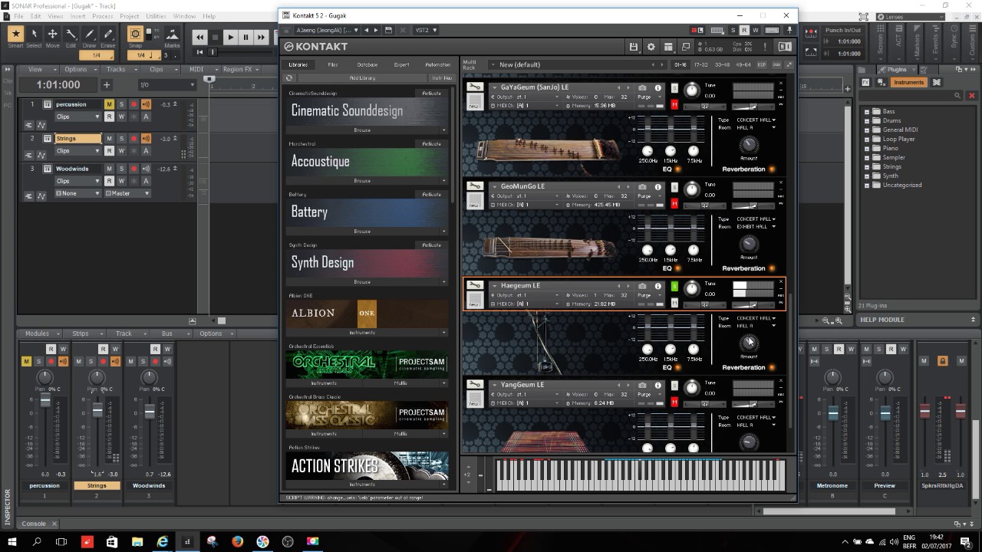Image resolution: width=982 pixels, height=552 pixels.
Task: Click Add Library in Kontakt browser
Action: pyautogui.click(x=362, y=78)
